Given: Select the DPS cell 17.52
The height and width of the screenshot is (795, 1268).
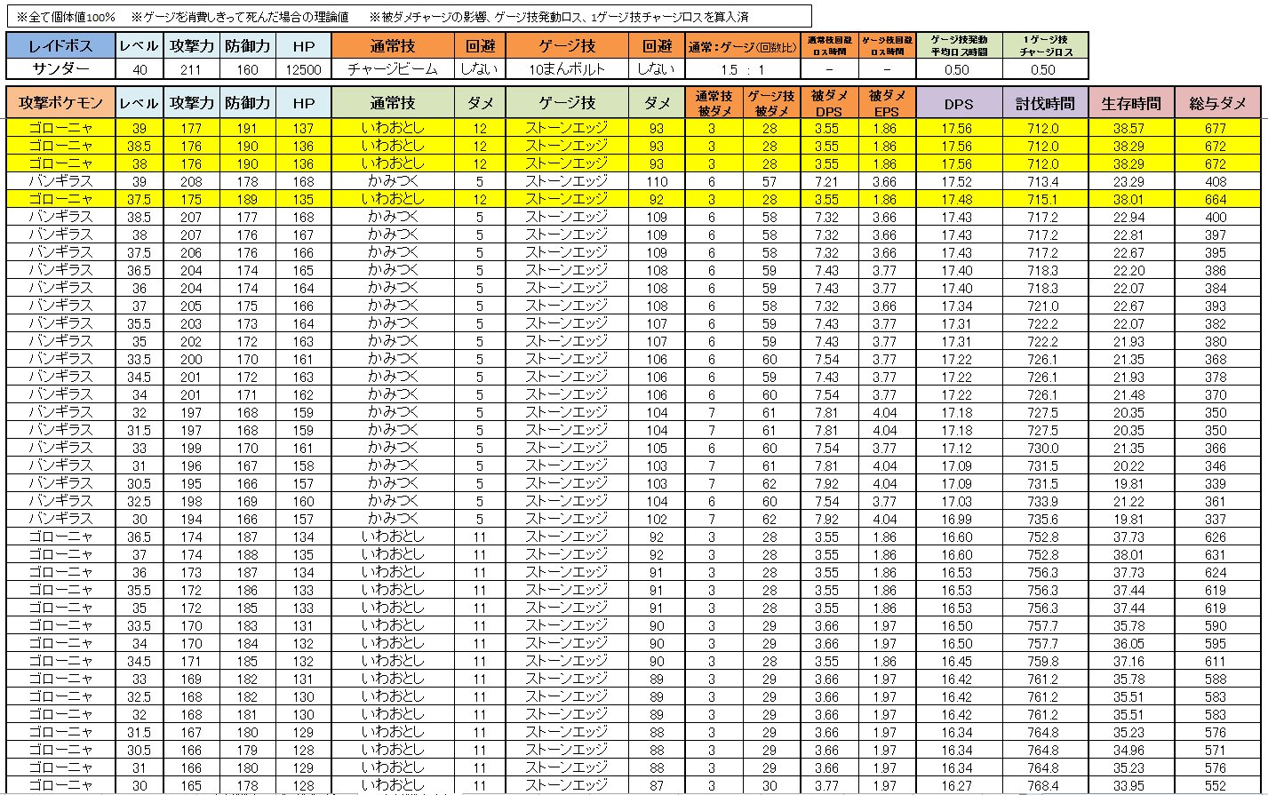Looking at the screenshot, I should pos(960,181).
